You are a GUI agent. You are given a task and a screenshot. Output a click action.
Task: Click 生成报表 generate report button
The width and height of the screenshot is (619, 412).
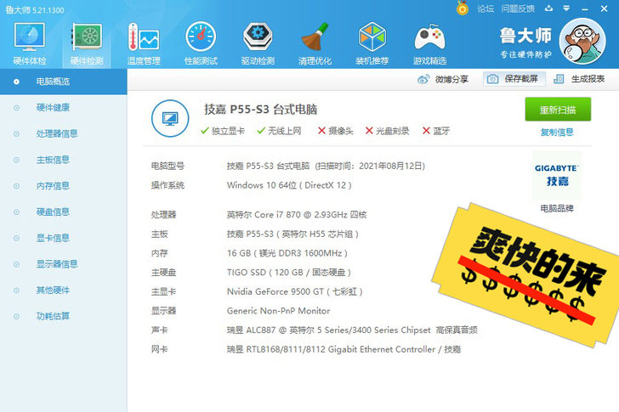tap(579, 79)
